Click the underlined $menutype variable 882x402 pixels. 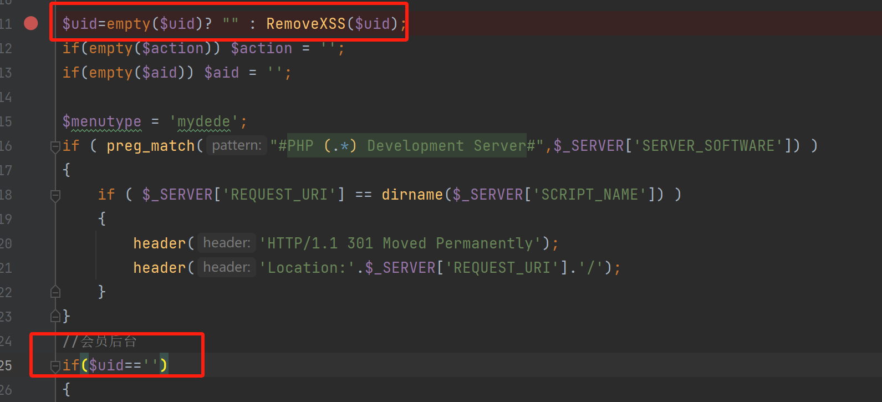(102, 121)
